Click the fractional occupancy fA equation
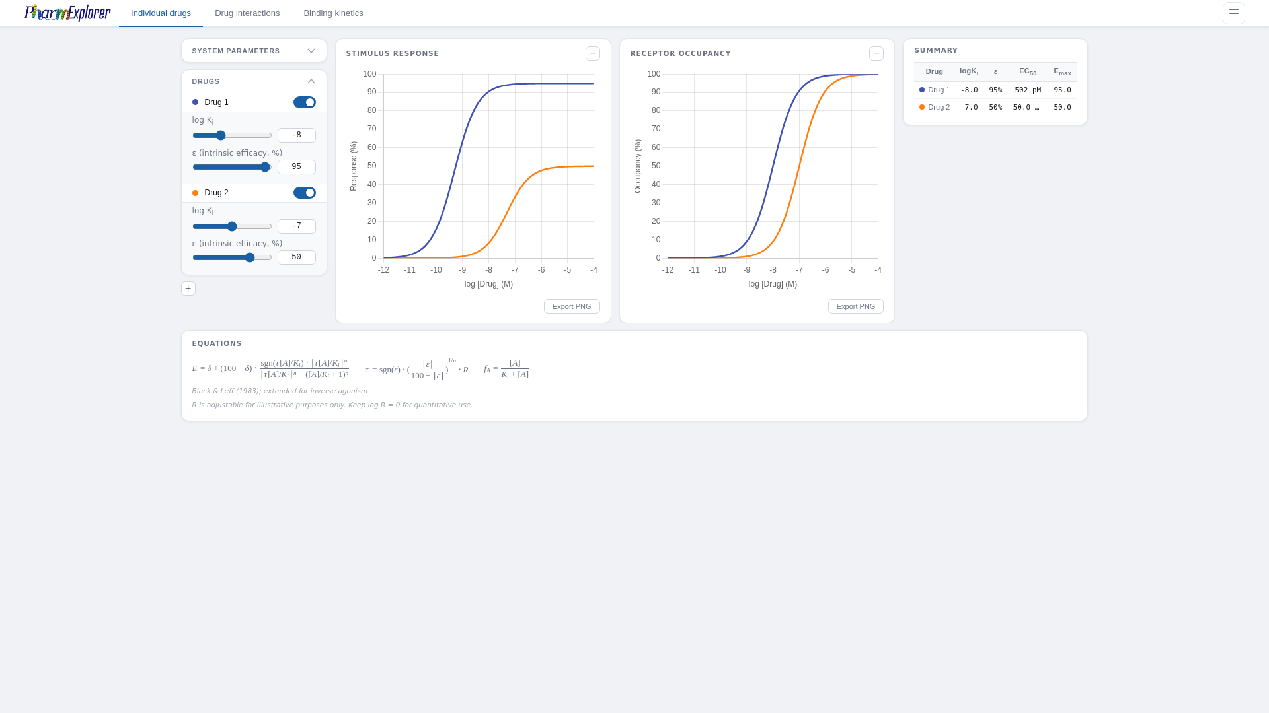 [x=506, y=369]
